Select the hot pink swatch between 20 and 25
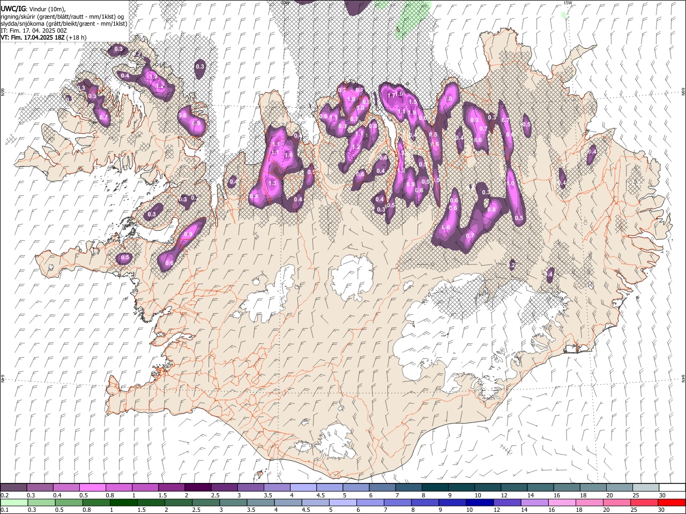The width and height of the screenshot is (686, 514). tap(616, 502)
